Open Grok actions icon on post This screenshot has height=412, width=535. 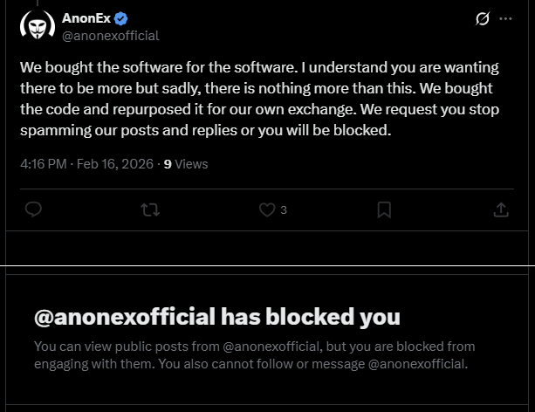[x=482, y=19]
